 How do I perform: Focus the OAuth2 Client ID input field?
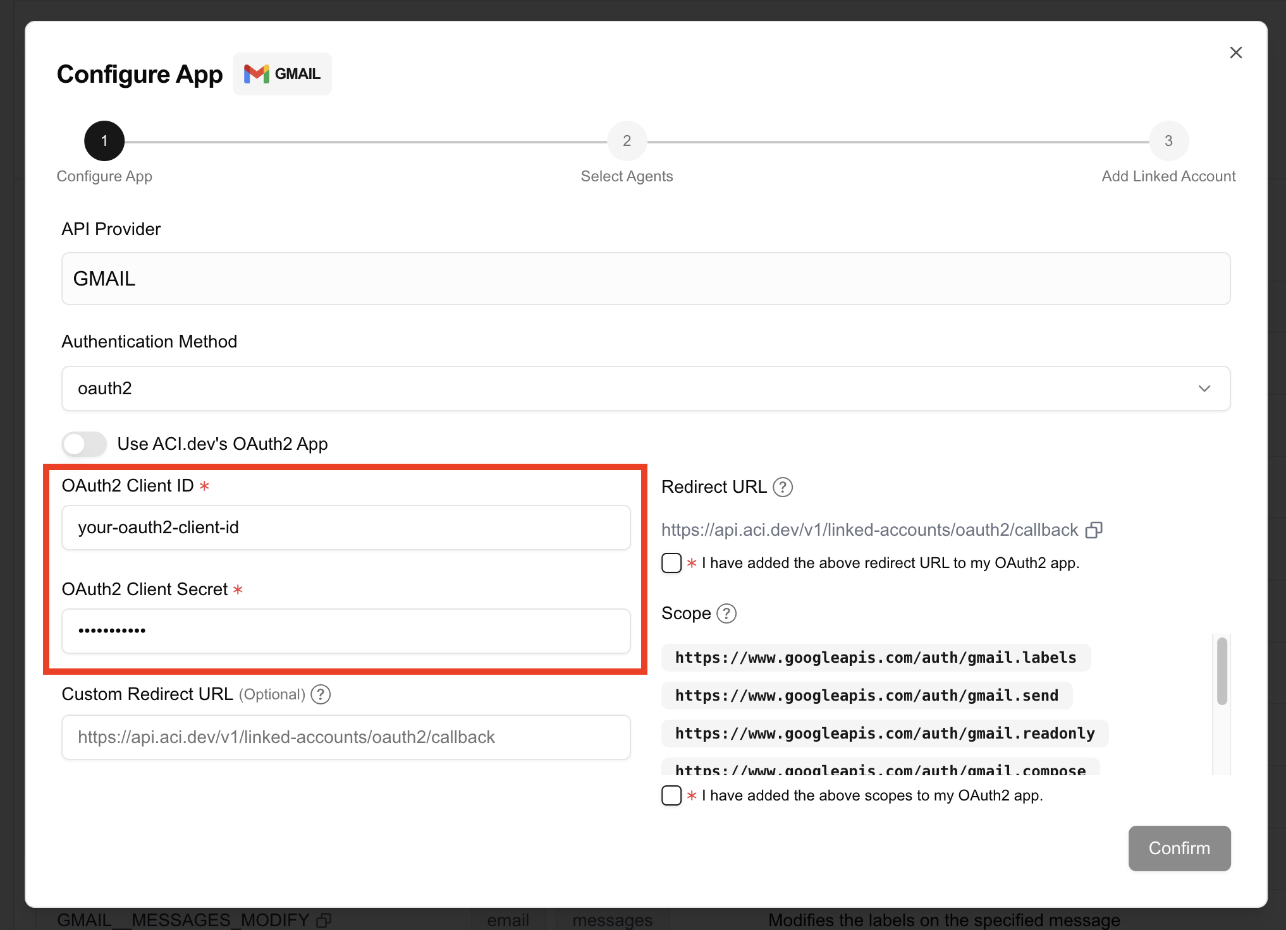tap(346, 528)
